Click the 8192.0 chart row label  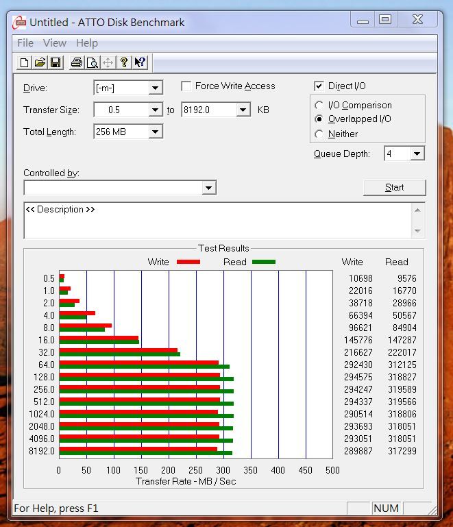pyautogui.click(x=42, y=451)
